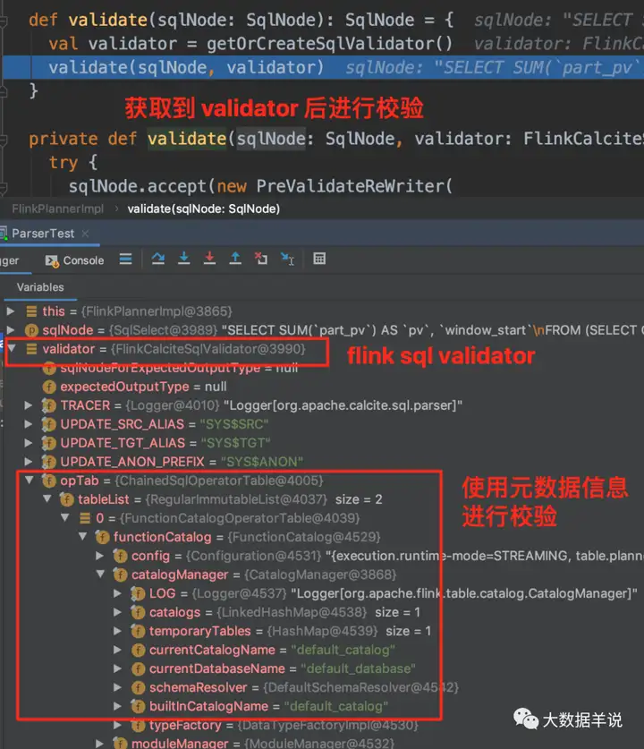Collapse the catalogManager field node
Viewport: 644px width, 749px height.
101,575
